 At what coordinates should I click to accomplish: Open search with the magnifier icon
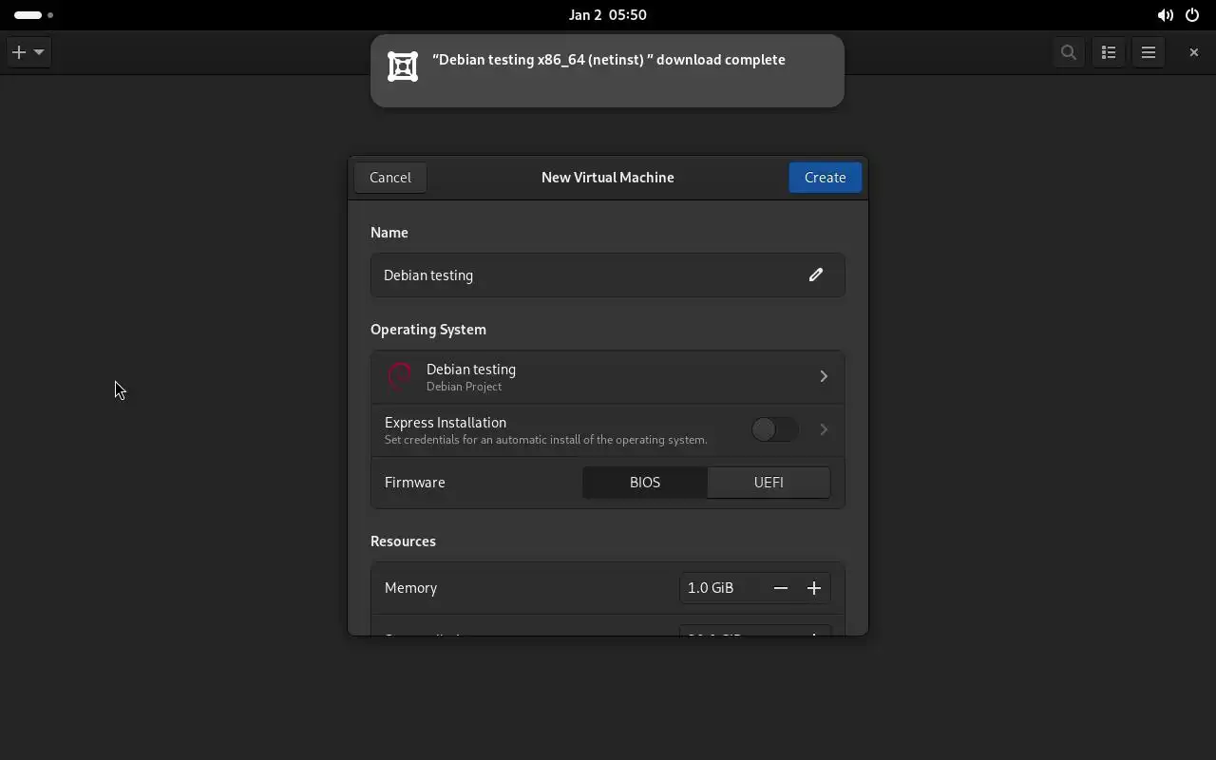(1069, 52)
